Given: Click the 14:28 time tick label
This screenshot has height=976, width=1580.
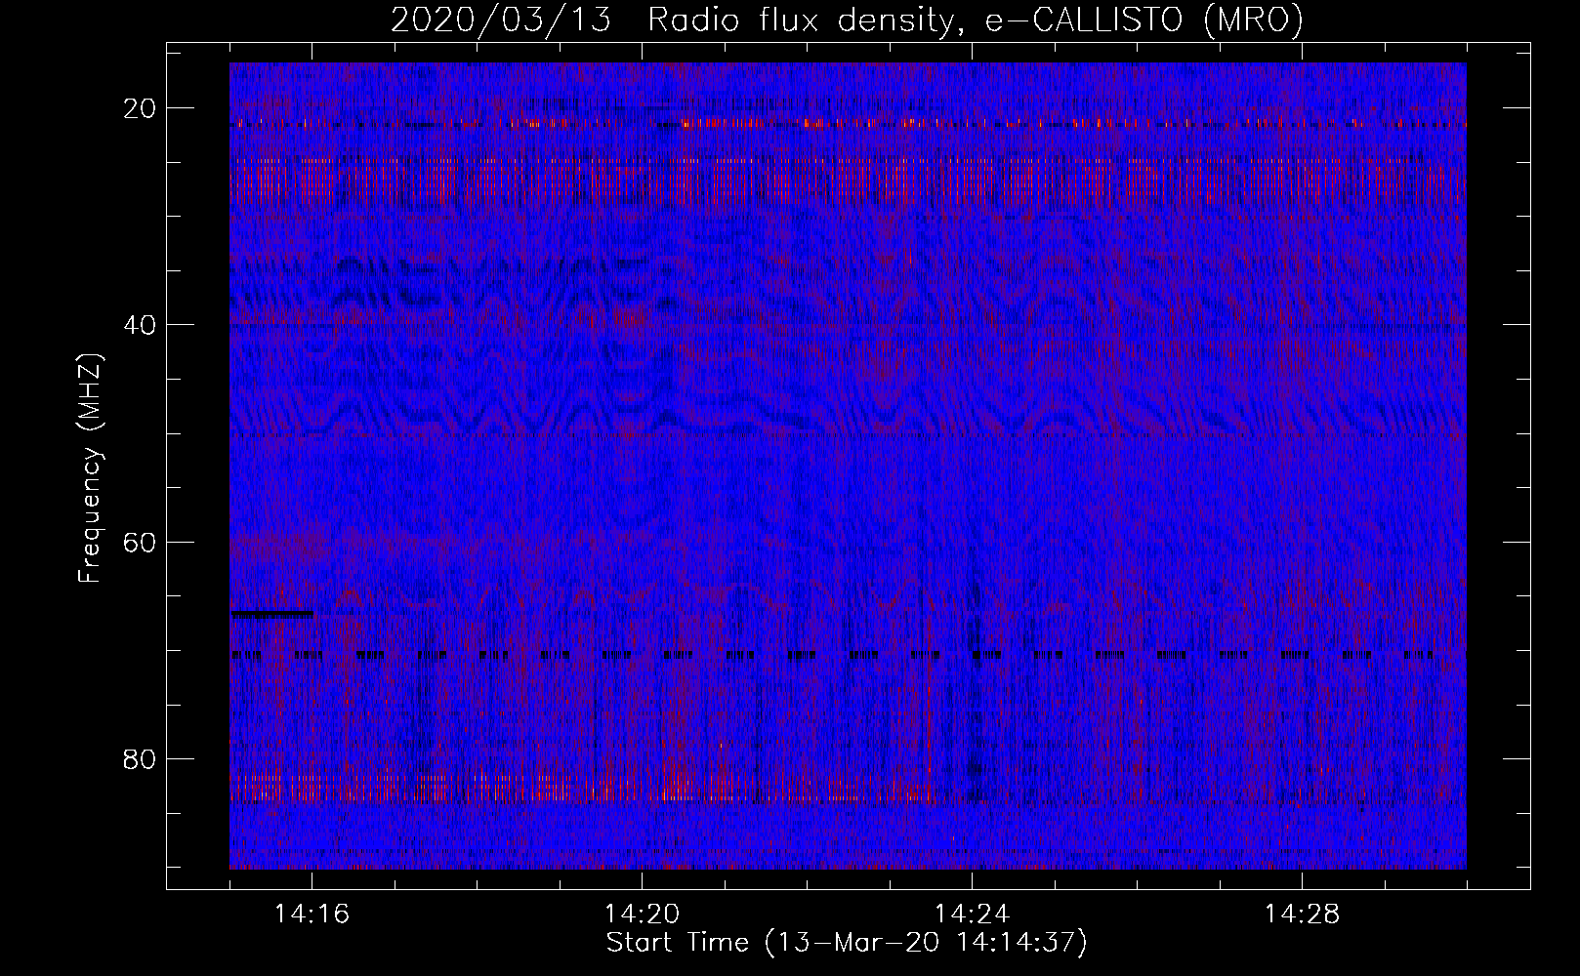Looking at the screenshot, I should tap(1302, 915).
